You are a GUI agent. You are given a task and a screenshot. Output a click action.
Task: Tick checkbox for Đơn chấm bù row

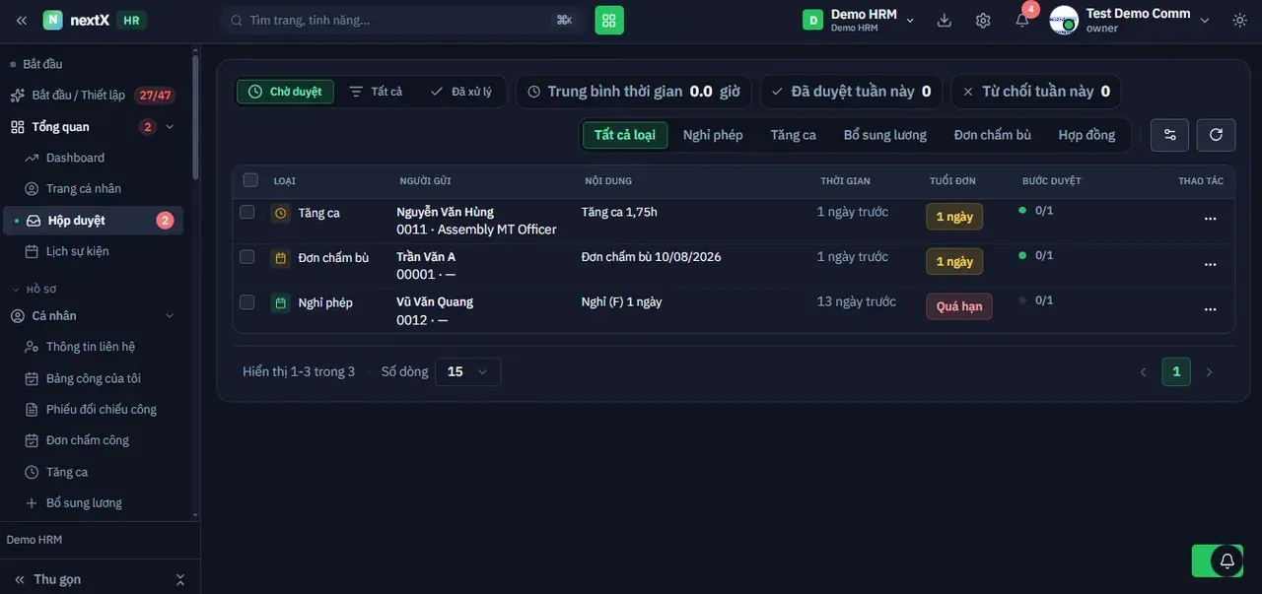pos(247,257)
